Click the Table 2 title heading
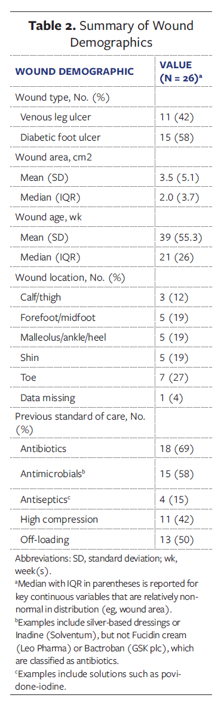Viewport: 221px width, 710px height. (x=110, y=34)
